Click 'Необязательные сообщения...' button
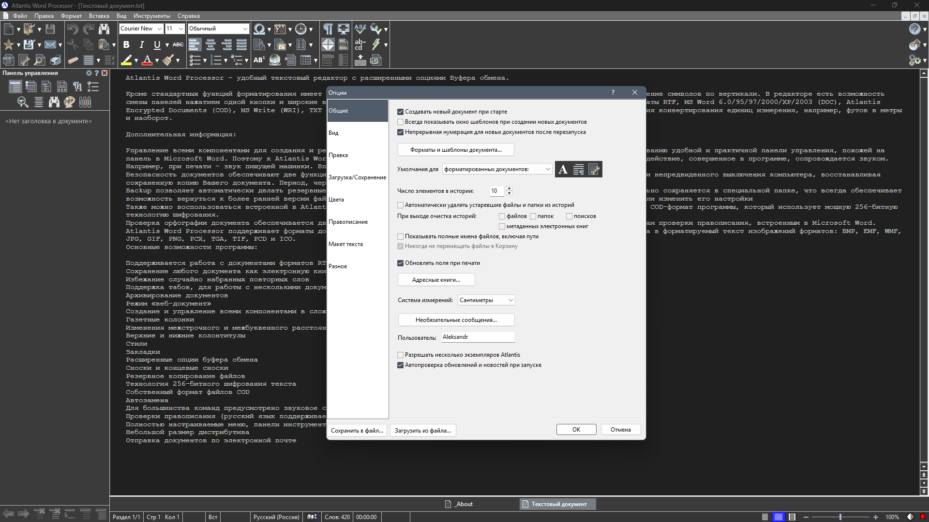 point(456,320)
